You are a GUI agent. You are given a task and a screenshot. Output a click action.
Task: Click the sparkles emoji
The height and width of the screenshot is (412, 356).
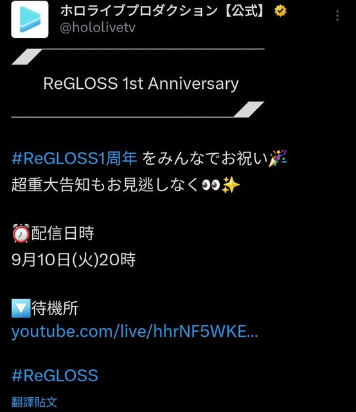point(231,185)
